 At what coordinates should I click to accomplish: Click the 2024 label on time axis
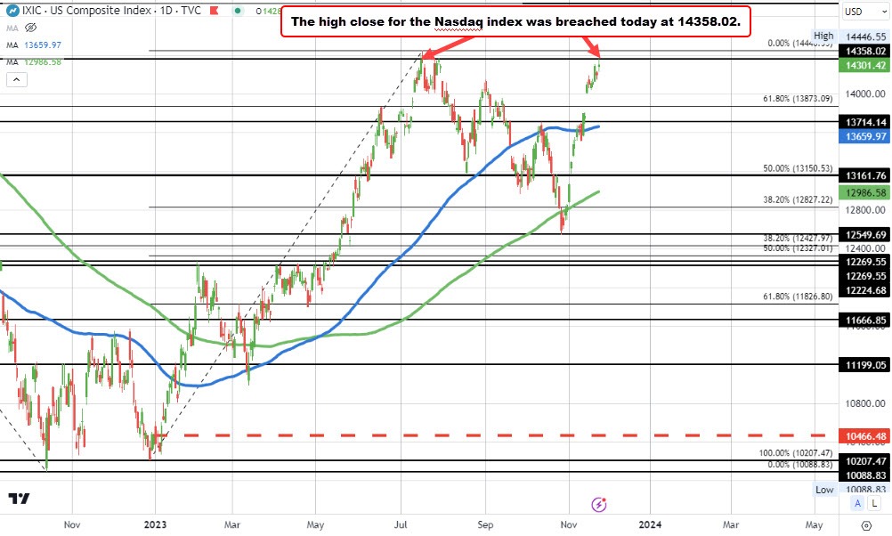pyautogui.click(x=650, y=524)
